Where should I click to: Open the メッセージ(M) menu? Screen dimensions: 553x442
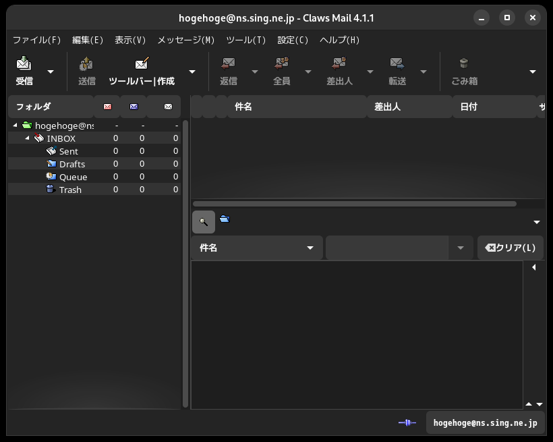186,40
